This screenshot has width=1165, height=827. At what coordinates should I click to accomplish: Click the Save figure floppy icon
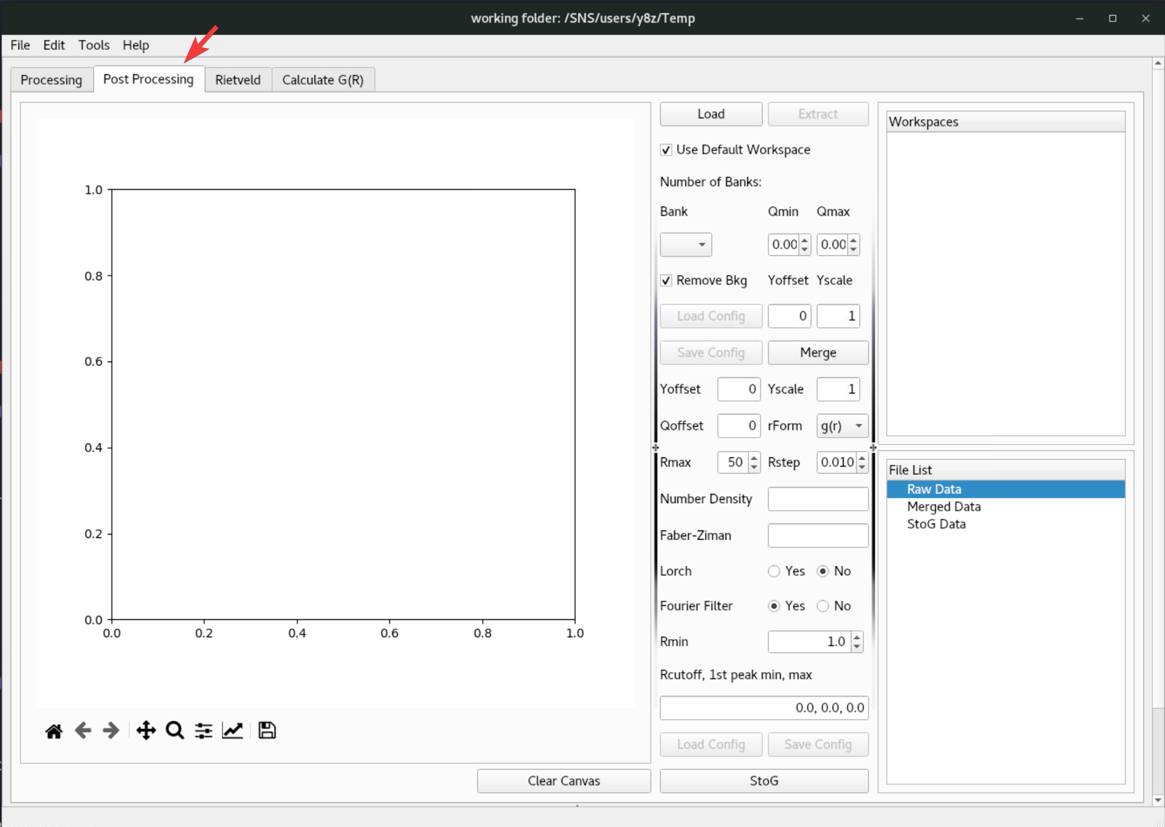coord(267,731)
